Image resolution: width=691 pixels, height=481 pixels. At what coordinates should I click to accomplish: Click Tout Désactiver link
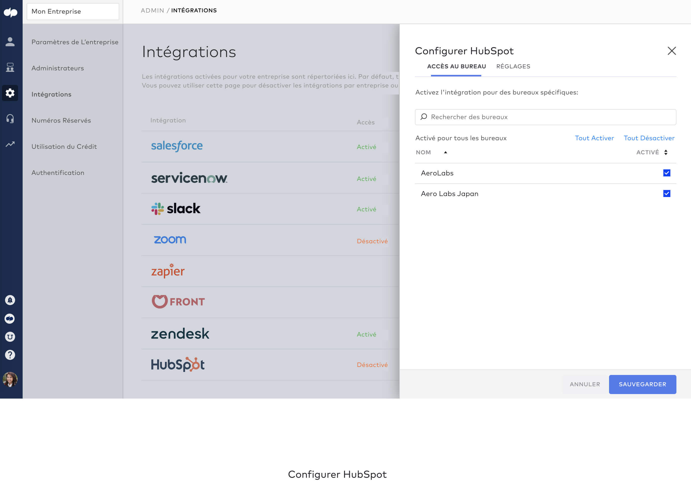(649, 138)
